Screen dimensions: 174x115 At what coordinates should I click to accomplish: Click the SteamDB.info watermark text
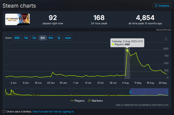tap(163, 30)
